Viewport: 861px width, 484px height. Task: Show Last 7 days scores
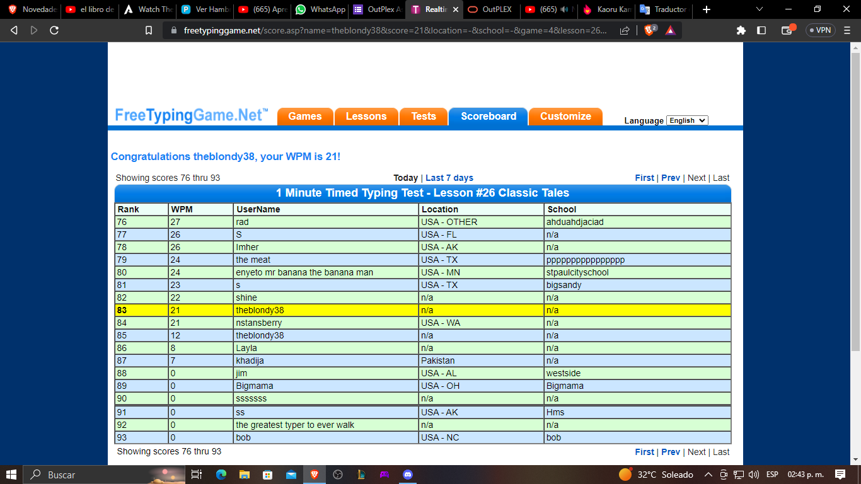point(449,178)
